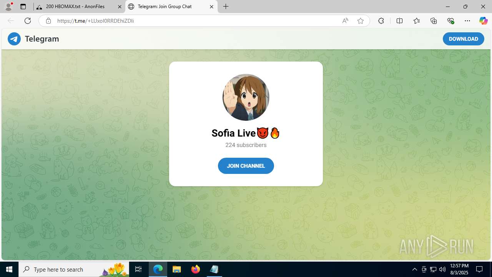
Task: Click the taskbar clock showing 12:57 PM
Action: pos(459,269)
